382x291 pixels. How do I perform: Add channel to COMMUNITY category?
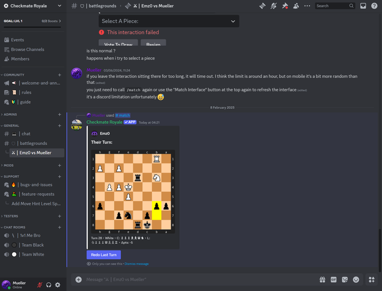pos(60,75)
